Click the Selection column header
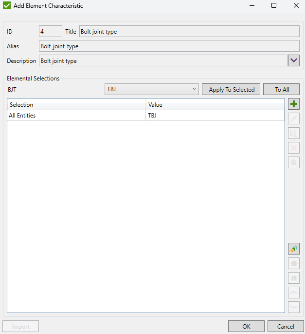 click(x=77, y=105)
